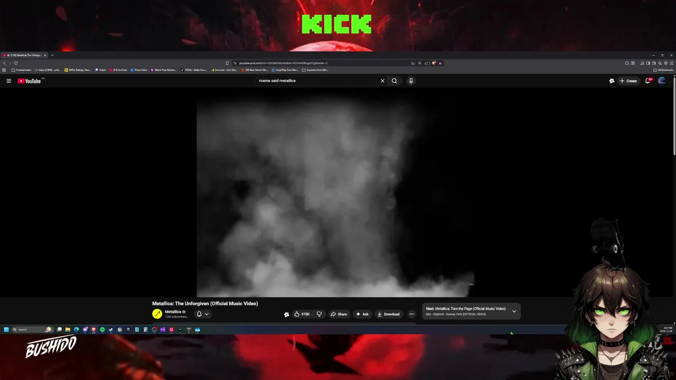The height and width of the screenshot is (380, 676).
Task: Go back with the browser back arrow
Action: pos(4,63)
